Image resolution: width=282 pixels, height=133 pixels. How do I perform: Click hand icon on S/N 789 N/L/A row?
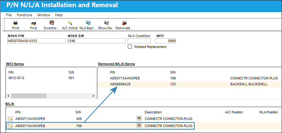point(10,126)
